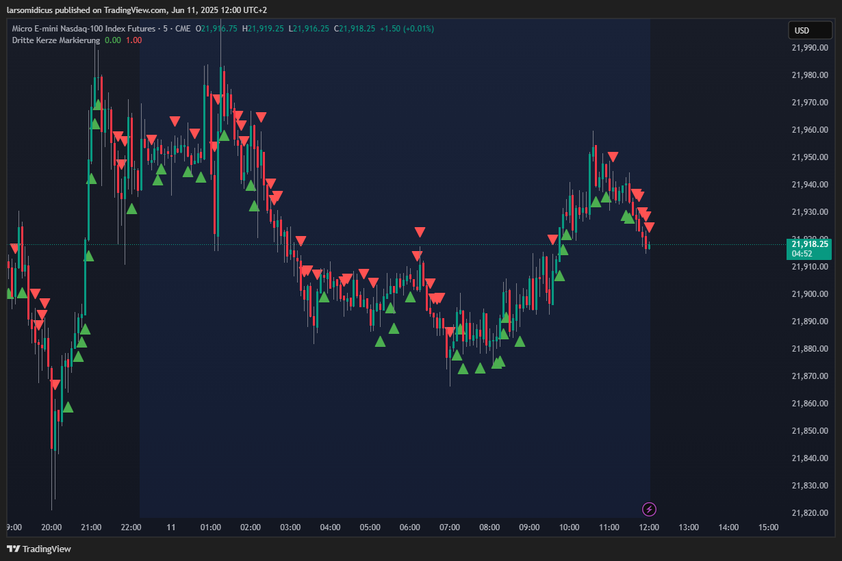Click the date label 11 on time axis

click(x=171, y=527)
